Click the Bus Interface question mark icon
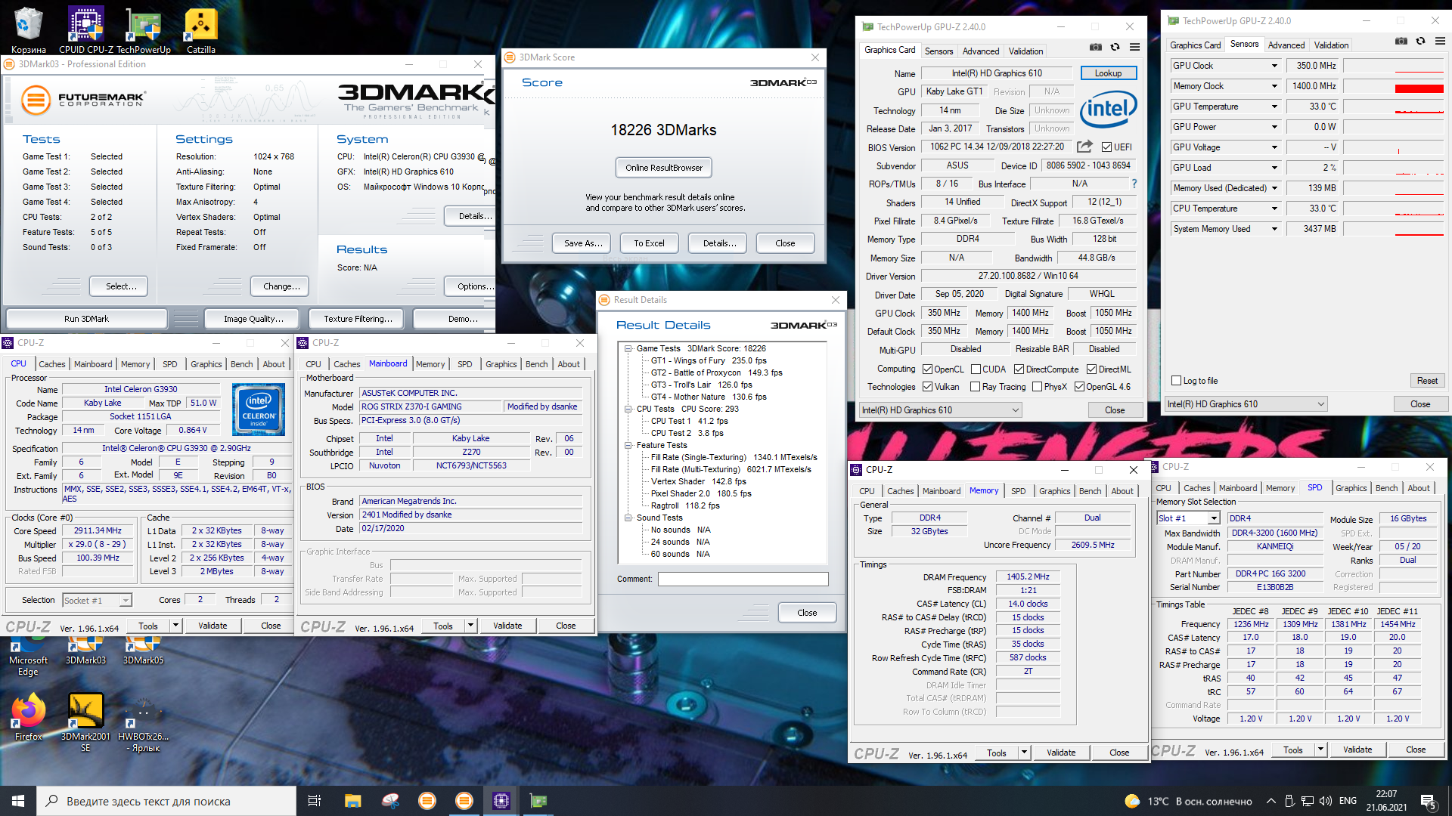The width and height of the screenshot is (1452, 816). click(x=1134, y=184)
